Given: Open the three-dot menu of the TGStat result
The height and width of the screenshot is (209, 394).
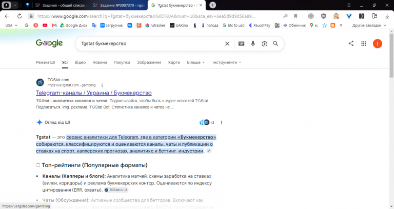Looking at the screenshot, I should pyautogui.click(x=102, y=85).
